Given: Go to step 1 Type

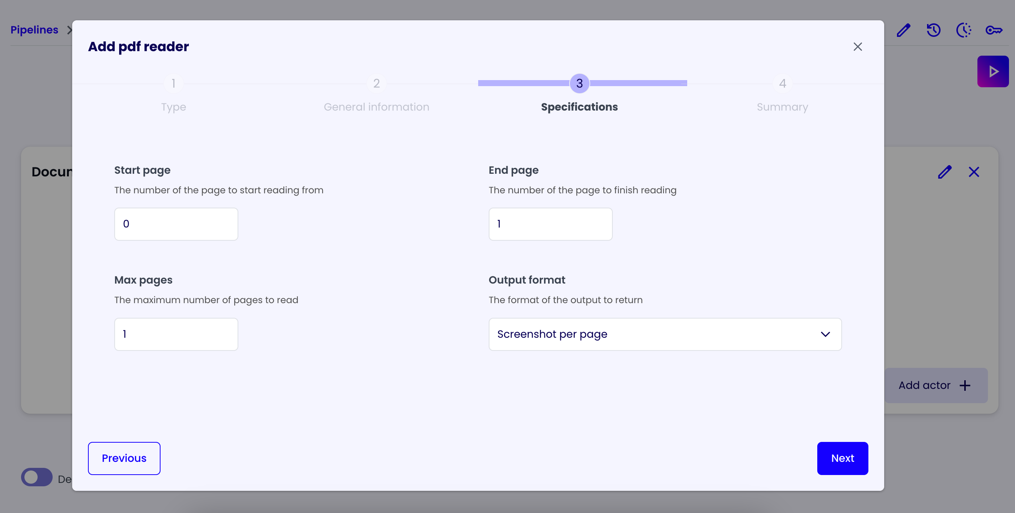Looking at the screenshot, I should (x=173, y=83).
